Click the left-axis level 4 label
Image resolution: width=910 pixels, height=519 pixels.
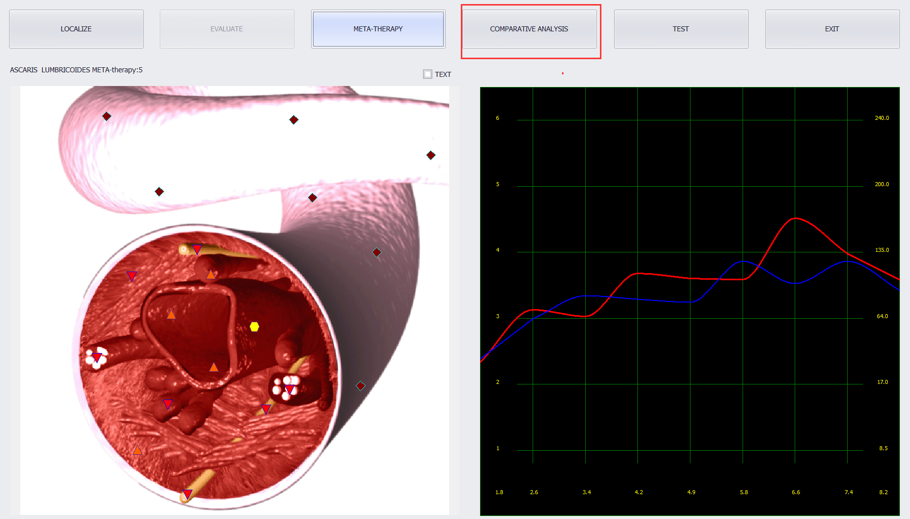point(498,250)
